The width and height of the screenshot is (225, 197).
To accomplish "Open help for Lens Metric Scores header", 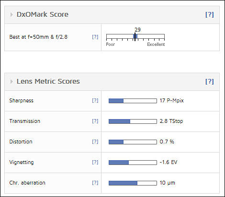I will tap(209, 81).
